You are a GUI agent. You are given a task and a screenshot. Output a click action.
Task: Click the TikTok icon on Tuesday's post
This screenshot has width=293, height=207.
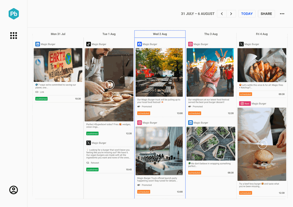tap(89, 44)
